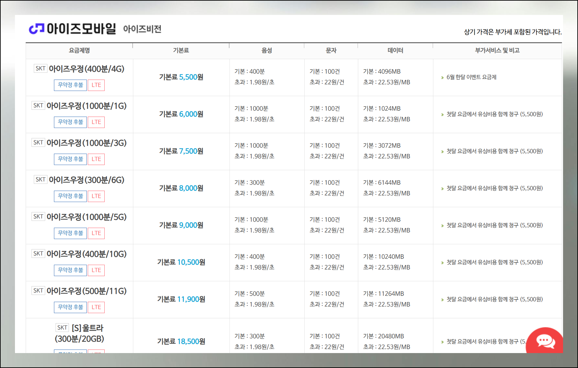578x368 pixels.
Task: Click SKT badge in 400분/10G row
Action: coord(38,254)
